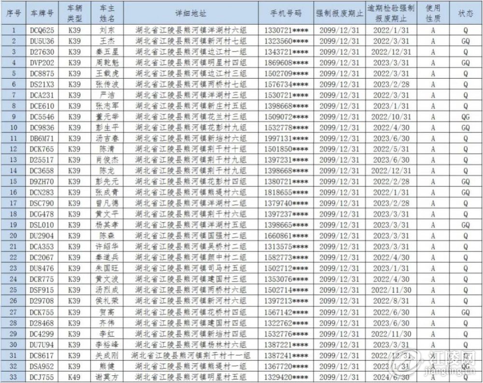The height and width of the screenshot is (383, 483).
Task: Click owner name 王杰
Action: [x=107, y=41]
